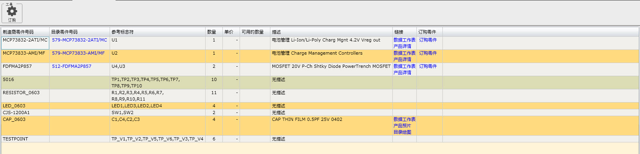The image size is (640, 154).
Task: Open catalog link 579-MCP73833-AMI/MF
Action: pyautogui.click(x=78, y=53)
